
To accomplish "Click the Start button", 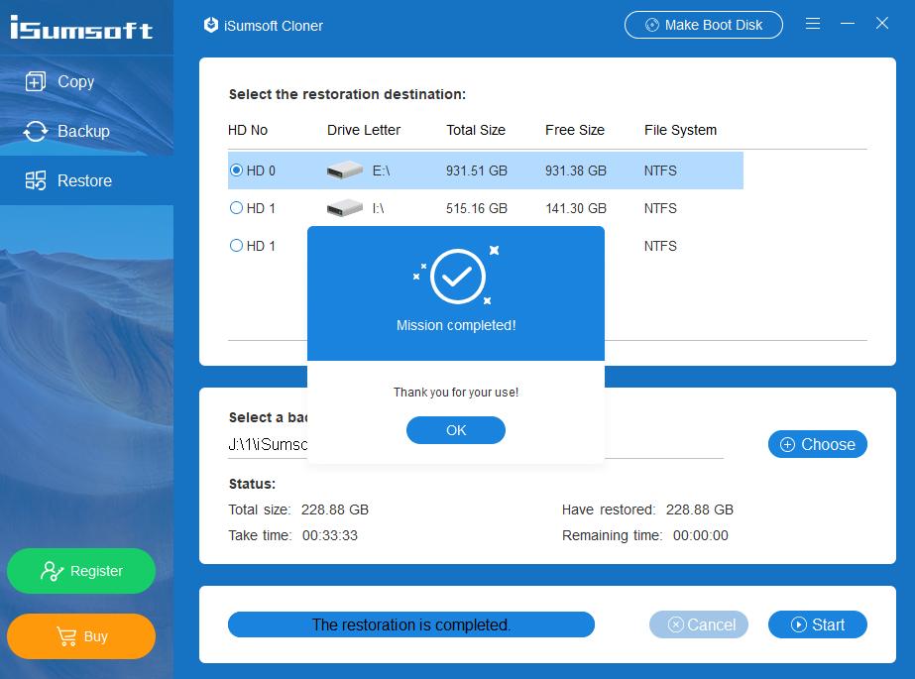I will click(x=818, y=624).
